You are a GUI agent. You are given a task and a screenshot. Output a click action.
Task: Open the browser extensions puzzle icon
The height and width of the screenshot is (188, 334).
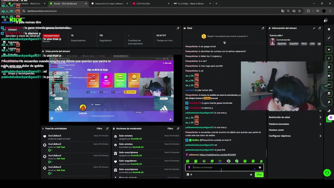(x=308, y=11)
